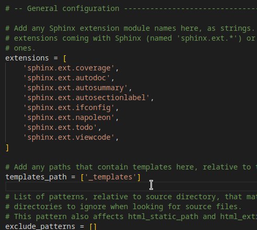Click the empty highlighted line below templates_path
Image resolution: width=257 pixels, height=230 pixels.
pyautogui.click(x=131, y=187)
